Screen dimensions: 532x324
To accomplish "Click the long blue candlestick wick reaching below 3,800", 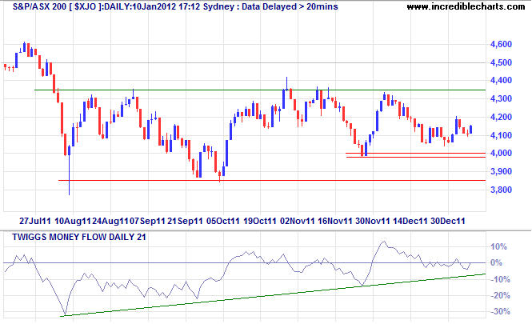I will [x=70, y=175].
